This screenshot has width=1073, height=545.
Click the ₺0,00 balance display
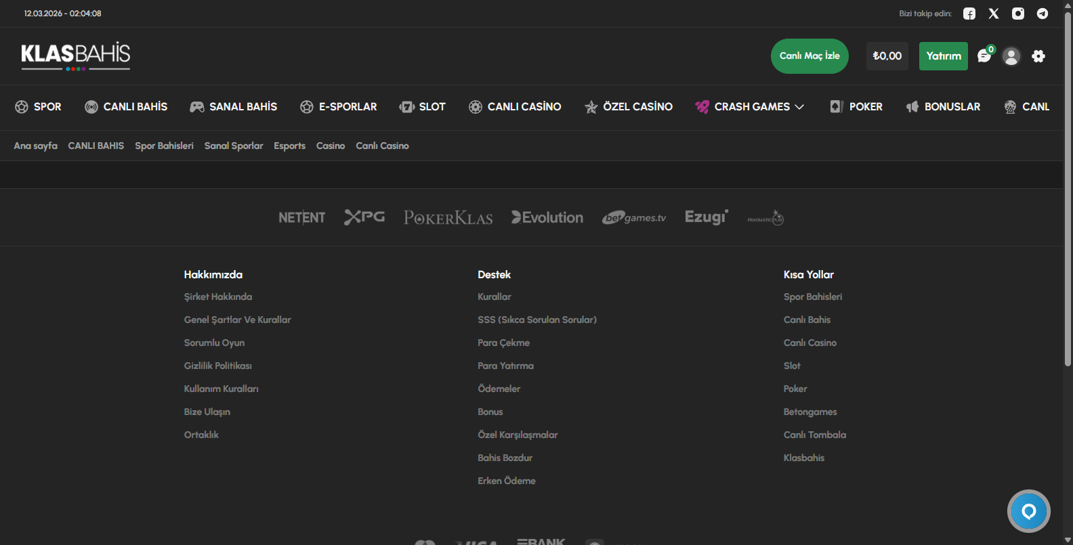[887, 56]
